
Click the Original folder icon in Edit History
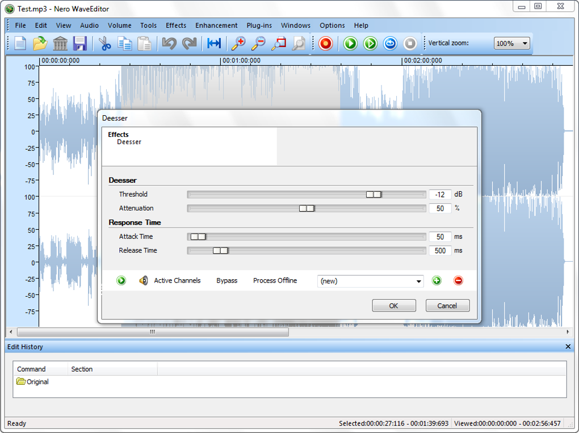[x=21, y=381]
